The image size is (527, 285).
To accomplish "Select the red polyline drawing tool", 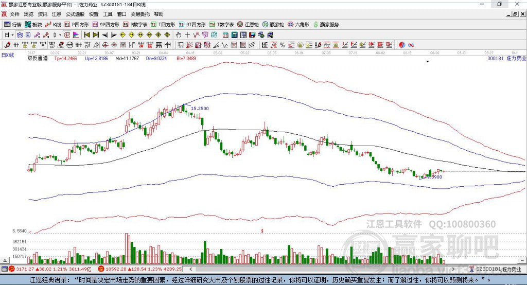I will coord(196,35).
